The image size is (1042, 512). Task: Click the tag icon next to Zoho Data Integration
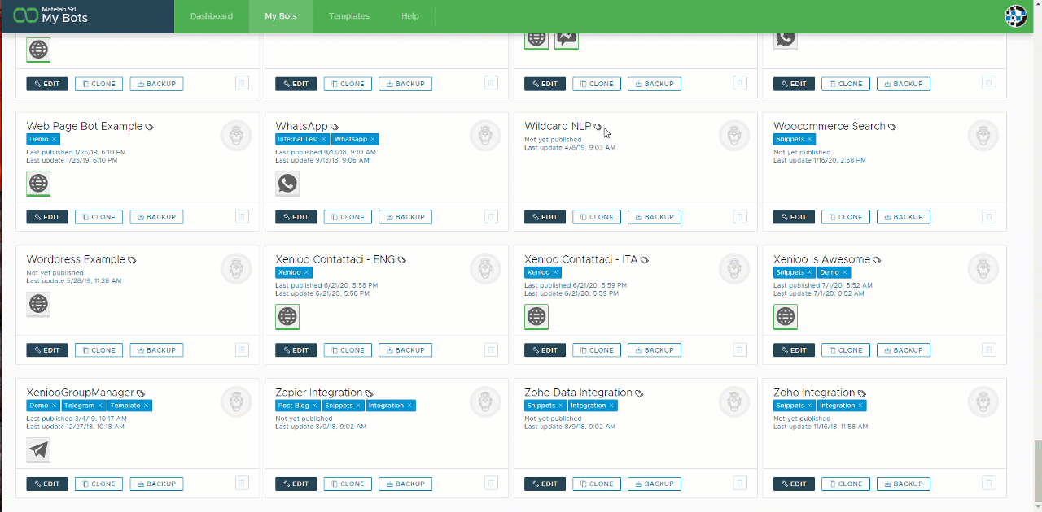coord(639,393)
